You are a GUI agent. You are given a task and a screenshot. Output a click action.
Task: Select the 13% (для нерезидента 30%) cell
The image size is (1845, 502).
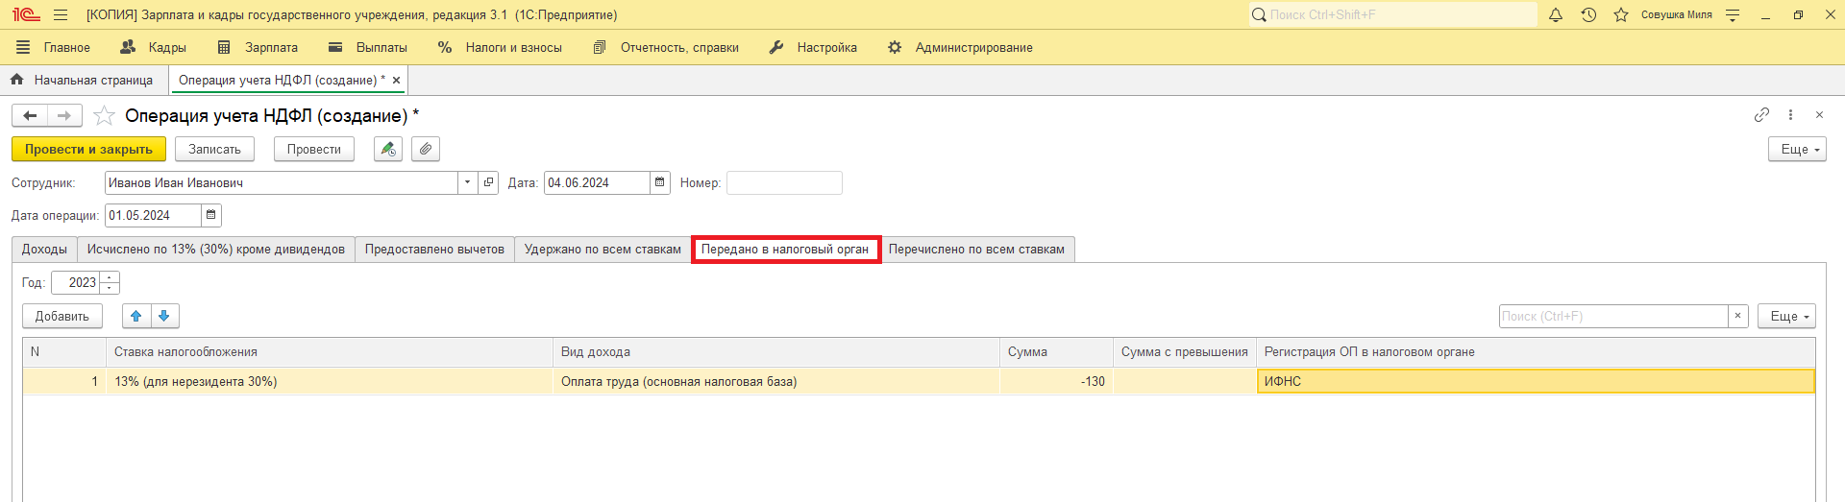point(330,382)
